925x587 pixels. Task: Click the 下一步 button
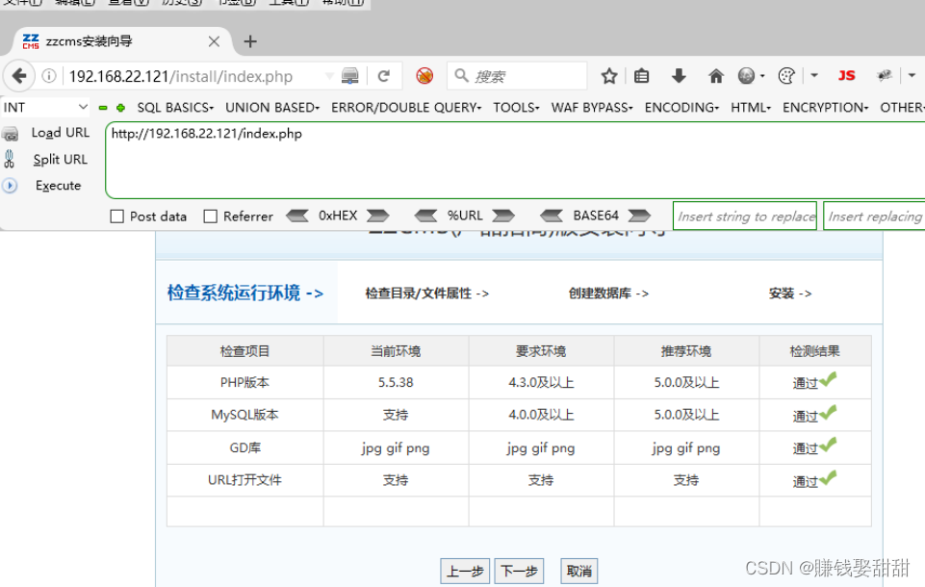coord(519,571)
